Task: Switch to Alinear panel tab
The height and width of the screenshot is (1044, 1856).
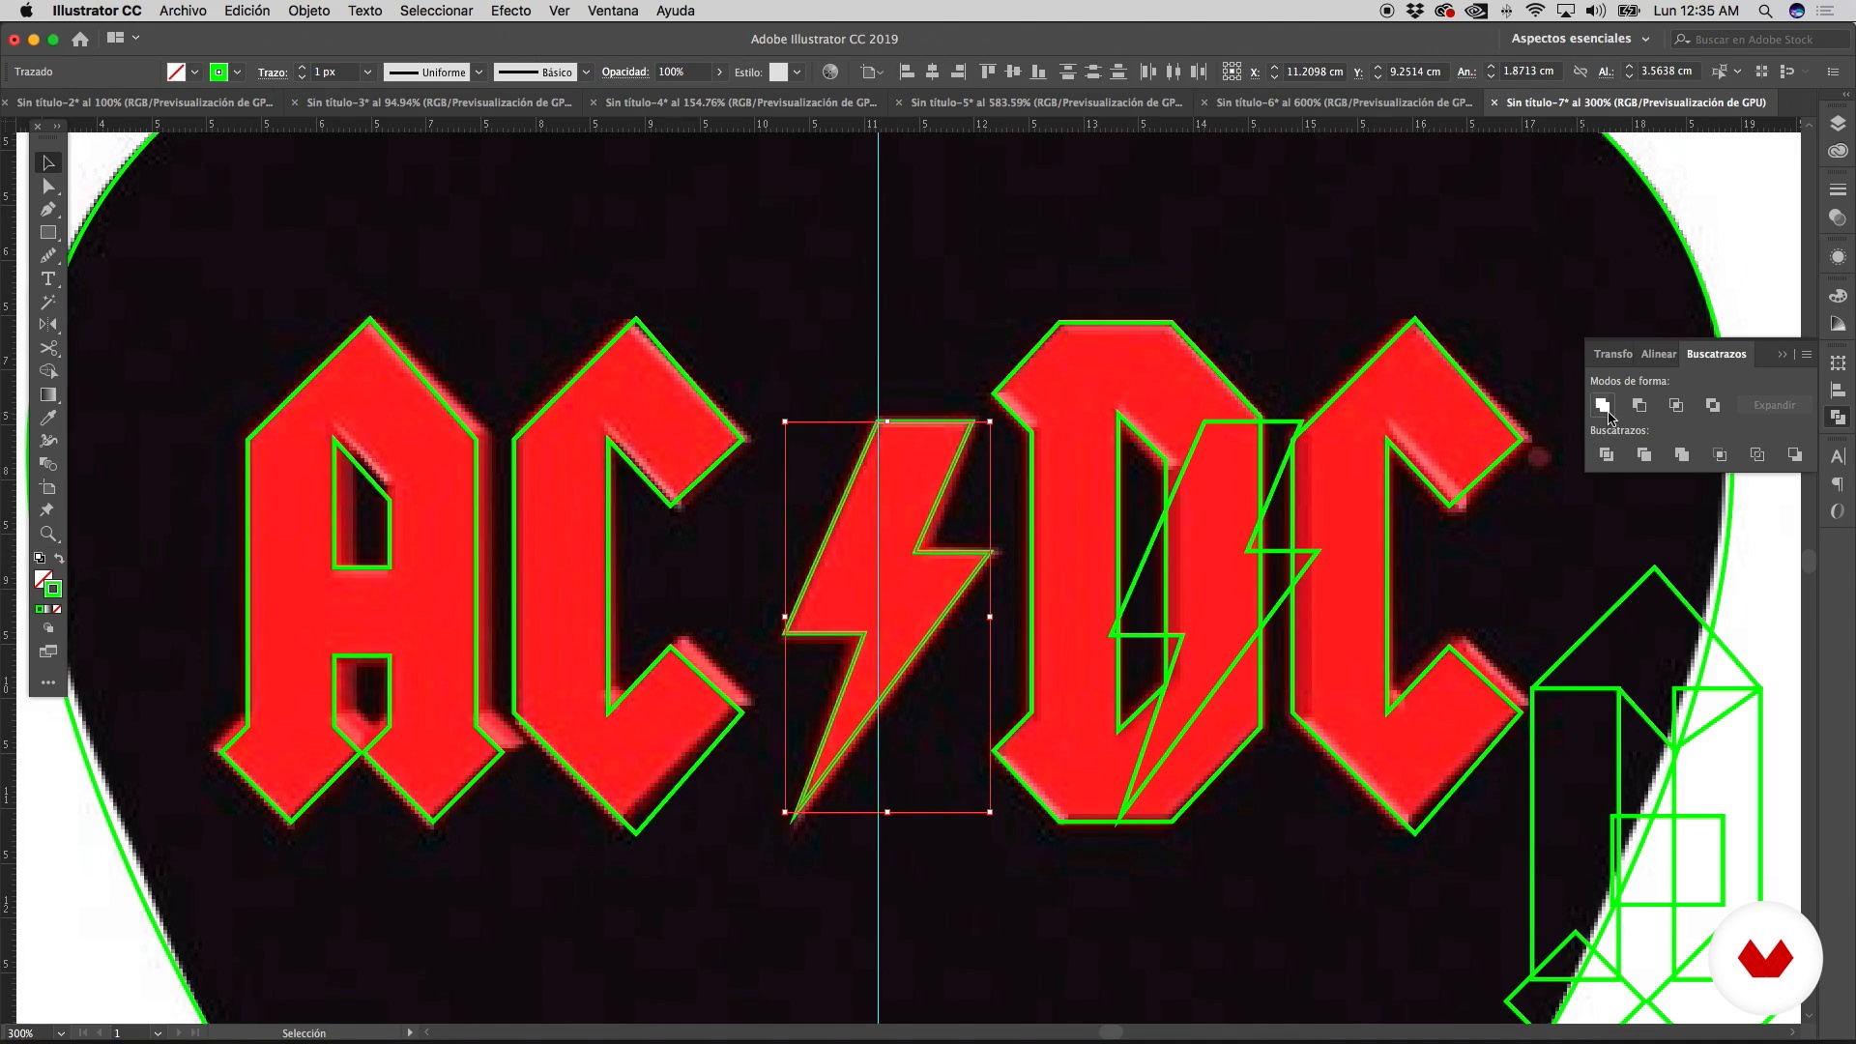Action: coord(1658,354)
